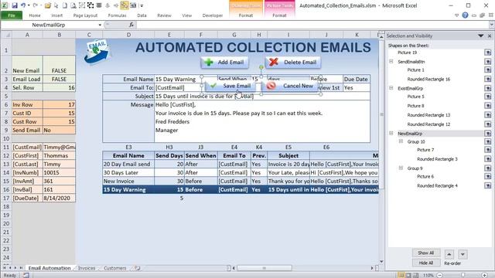Collapse the Group 9 tree node

(401, 168)
